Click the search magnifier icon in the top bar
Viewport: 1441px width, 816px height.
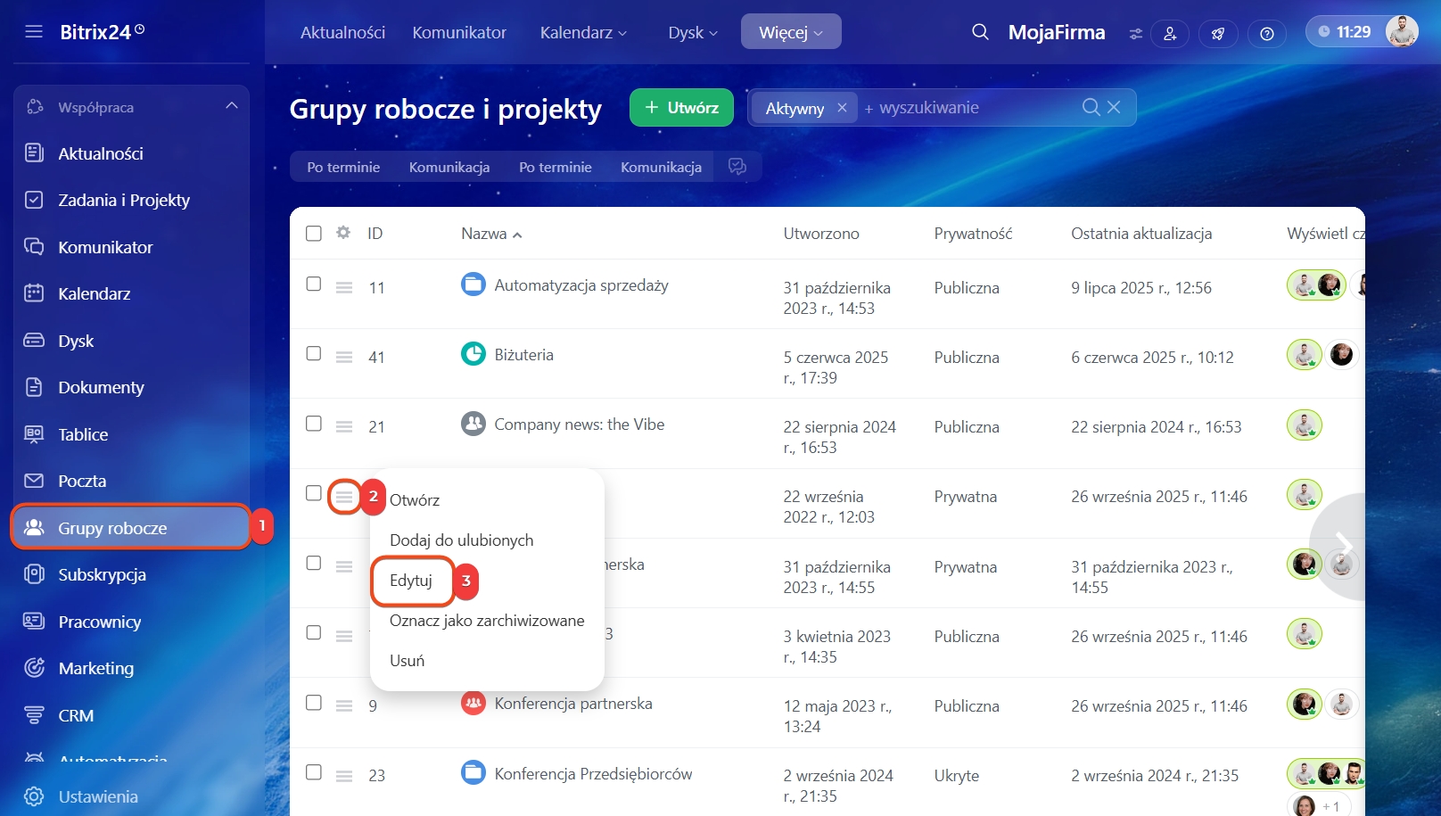coord(980,32)
